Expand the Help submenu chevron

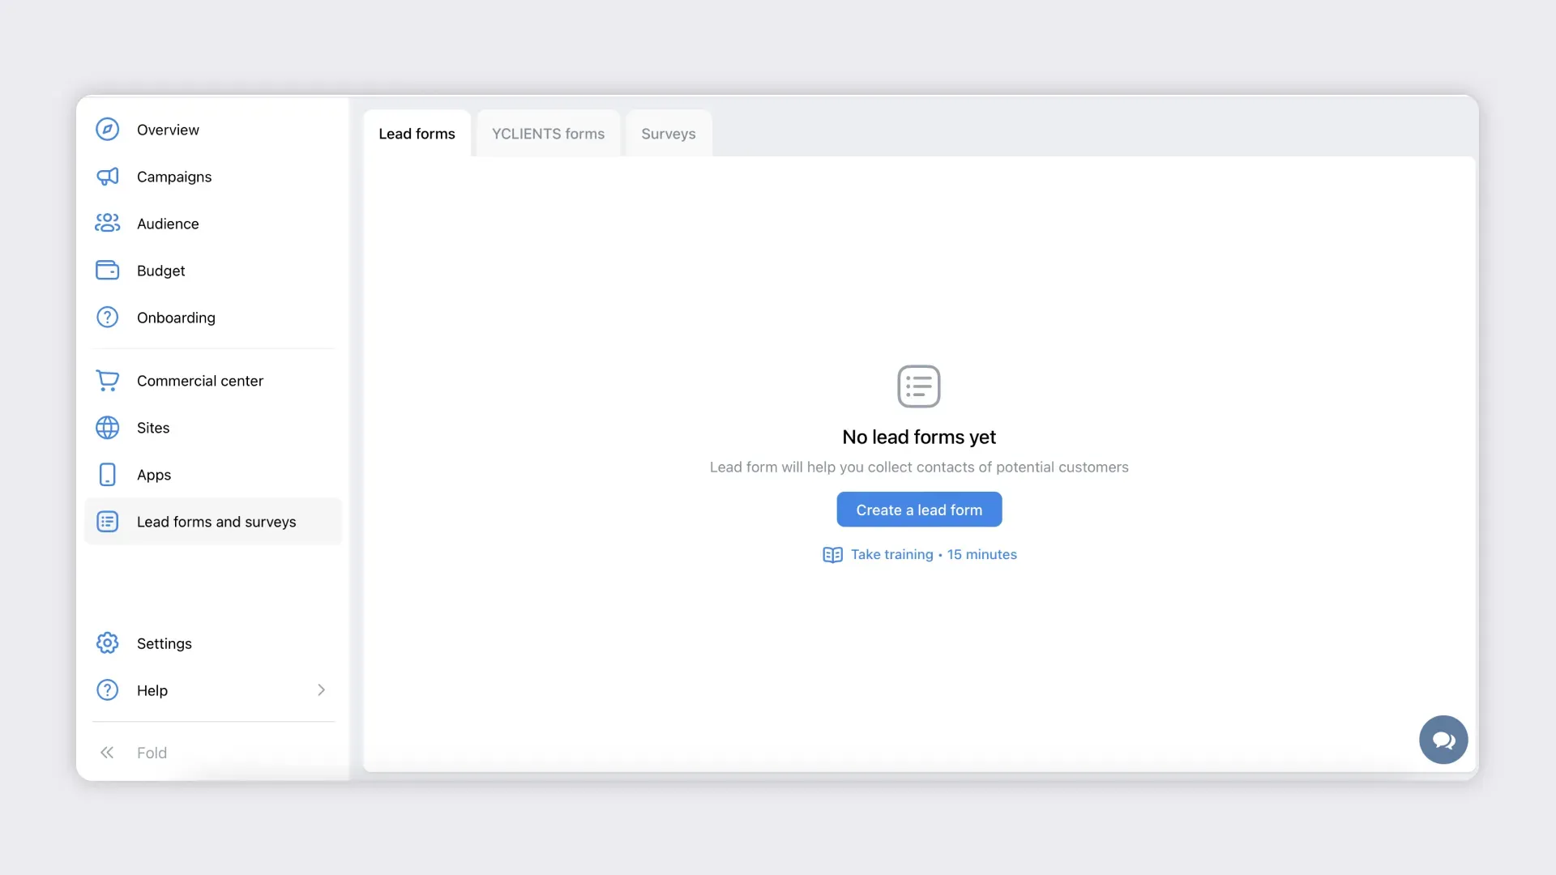(x=321, y=690)
